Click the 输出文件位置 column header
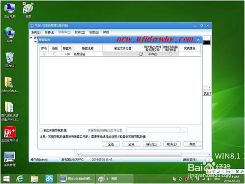245x184 pixels. pyautogui.click(x=123, y=49)
